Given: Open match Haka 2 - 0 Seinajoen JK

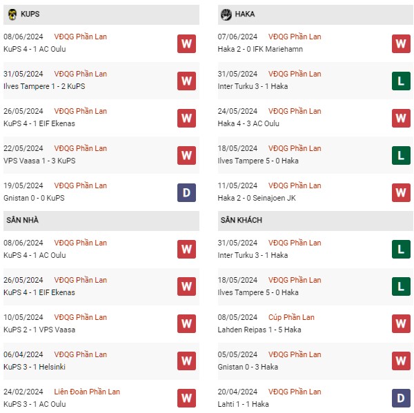Looking at the screenshot, I should click(x=257, y=198).
